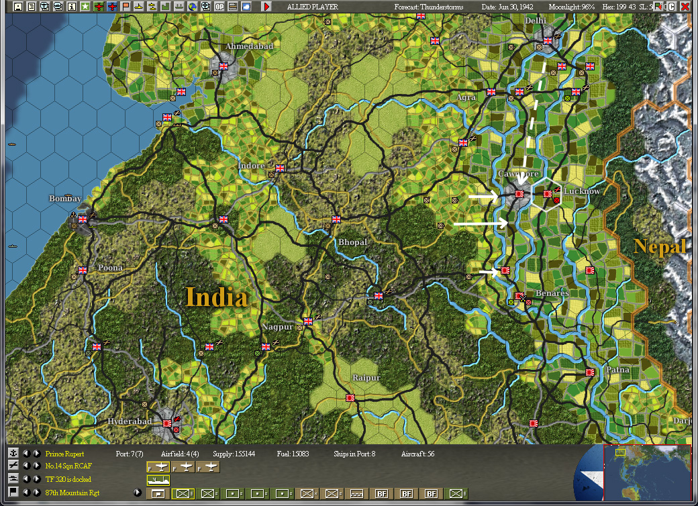Select the highlighted fighter squadron icon
Viewport: 698px width, 506px height.
(158, 467)
